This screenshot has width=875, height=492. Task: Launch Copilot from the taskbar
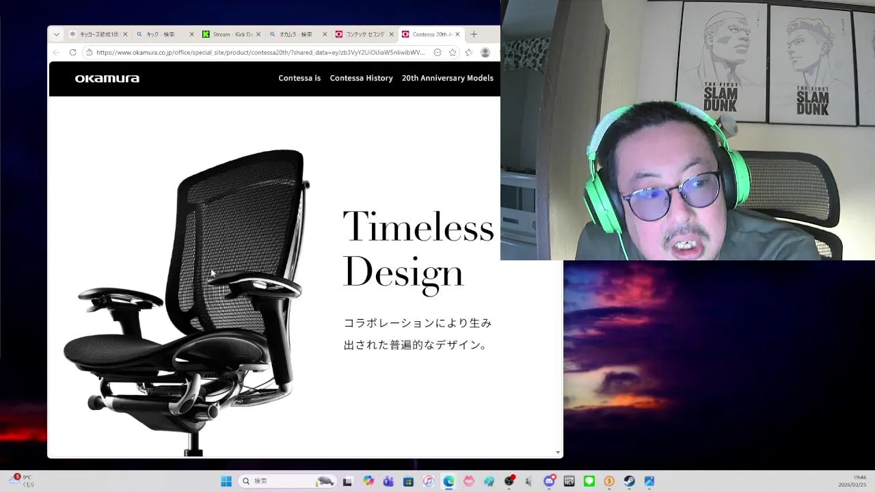(x=368, y=481)
